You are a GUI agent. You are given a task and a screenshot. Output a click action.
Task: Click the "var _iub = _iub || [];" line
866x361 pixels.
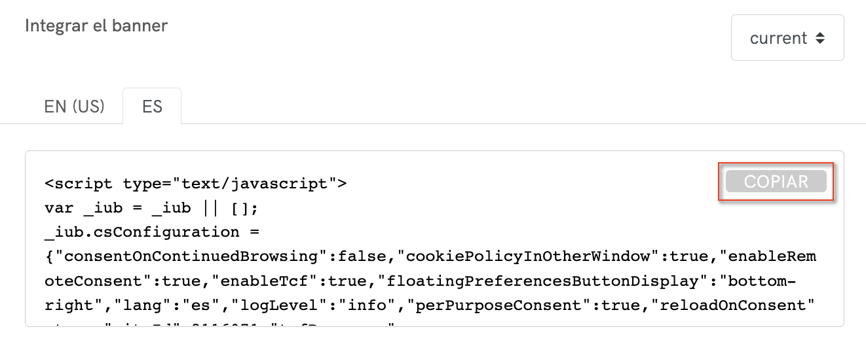point(151,208)
